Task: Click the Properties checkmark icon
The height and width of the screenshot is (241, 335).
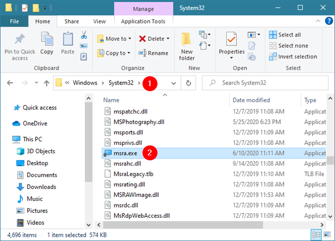Action: 232,39
